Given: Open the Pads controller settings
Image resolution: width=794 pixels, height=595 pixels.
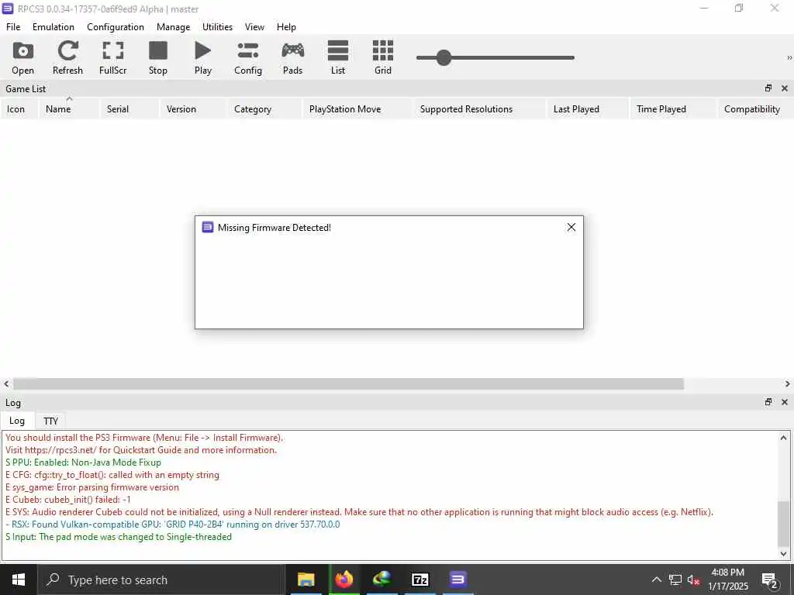Looking at the screenshot, I should 292,57.
